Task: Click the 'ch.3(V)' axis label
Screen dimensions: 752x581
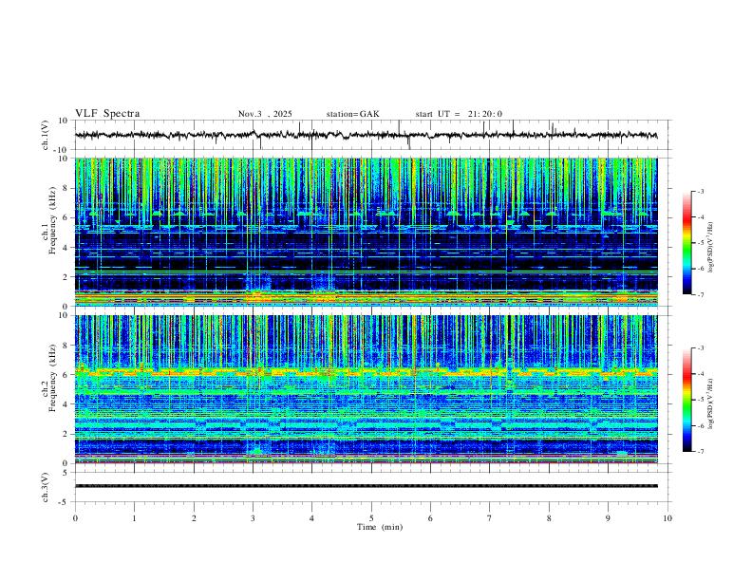Action: [45, 487]
